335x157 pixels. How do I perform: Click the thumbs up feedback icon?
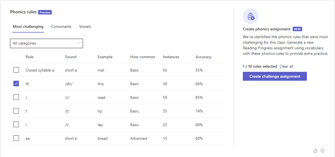pos(315,151)
